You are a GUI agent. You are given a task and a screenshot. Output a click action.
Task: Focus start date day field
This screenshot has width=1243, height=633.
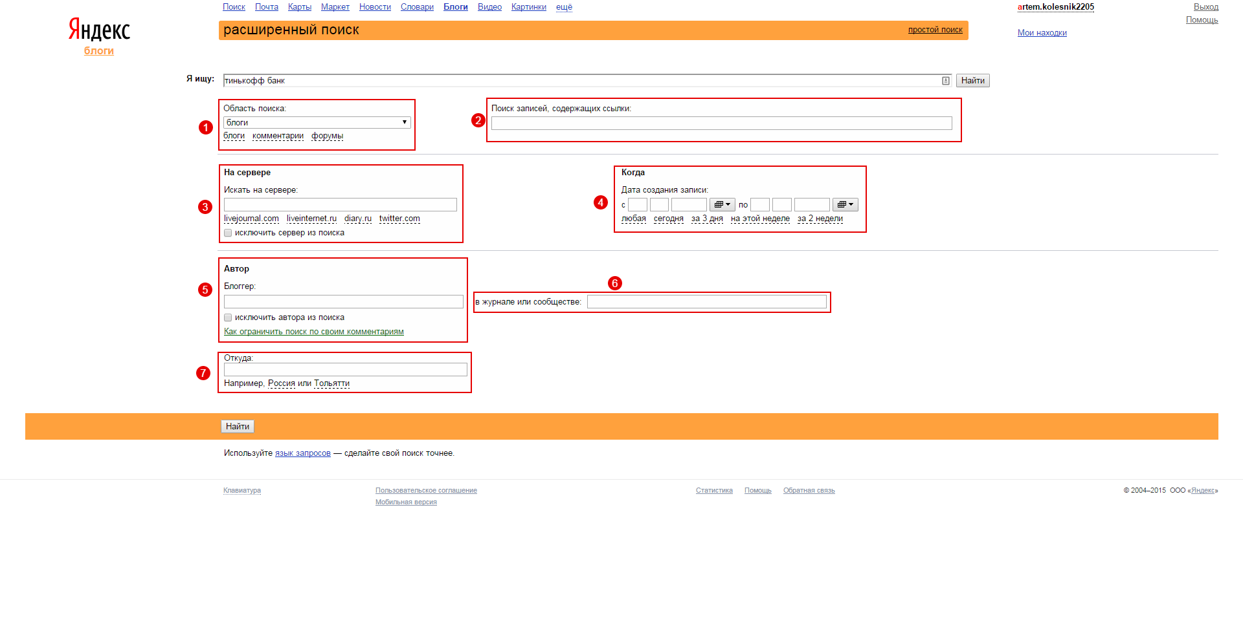tap(638, 205)
